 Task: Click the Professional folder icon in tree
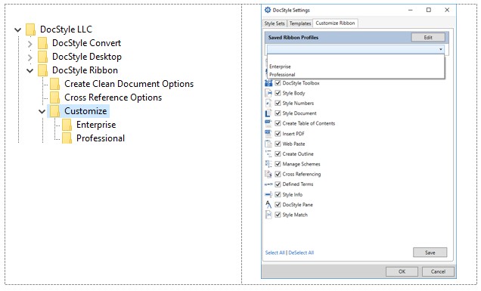pyautogui.click(x=67, y=138)
